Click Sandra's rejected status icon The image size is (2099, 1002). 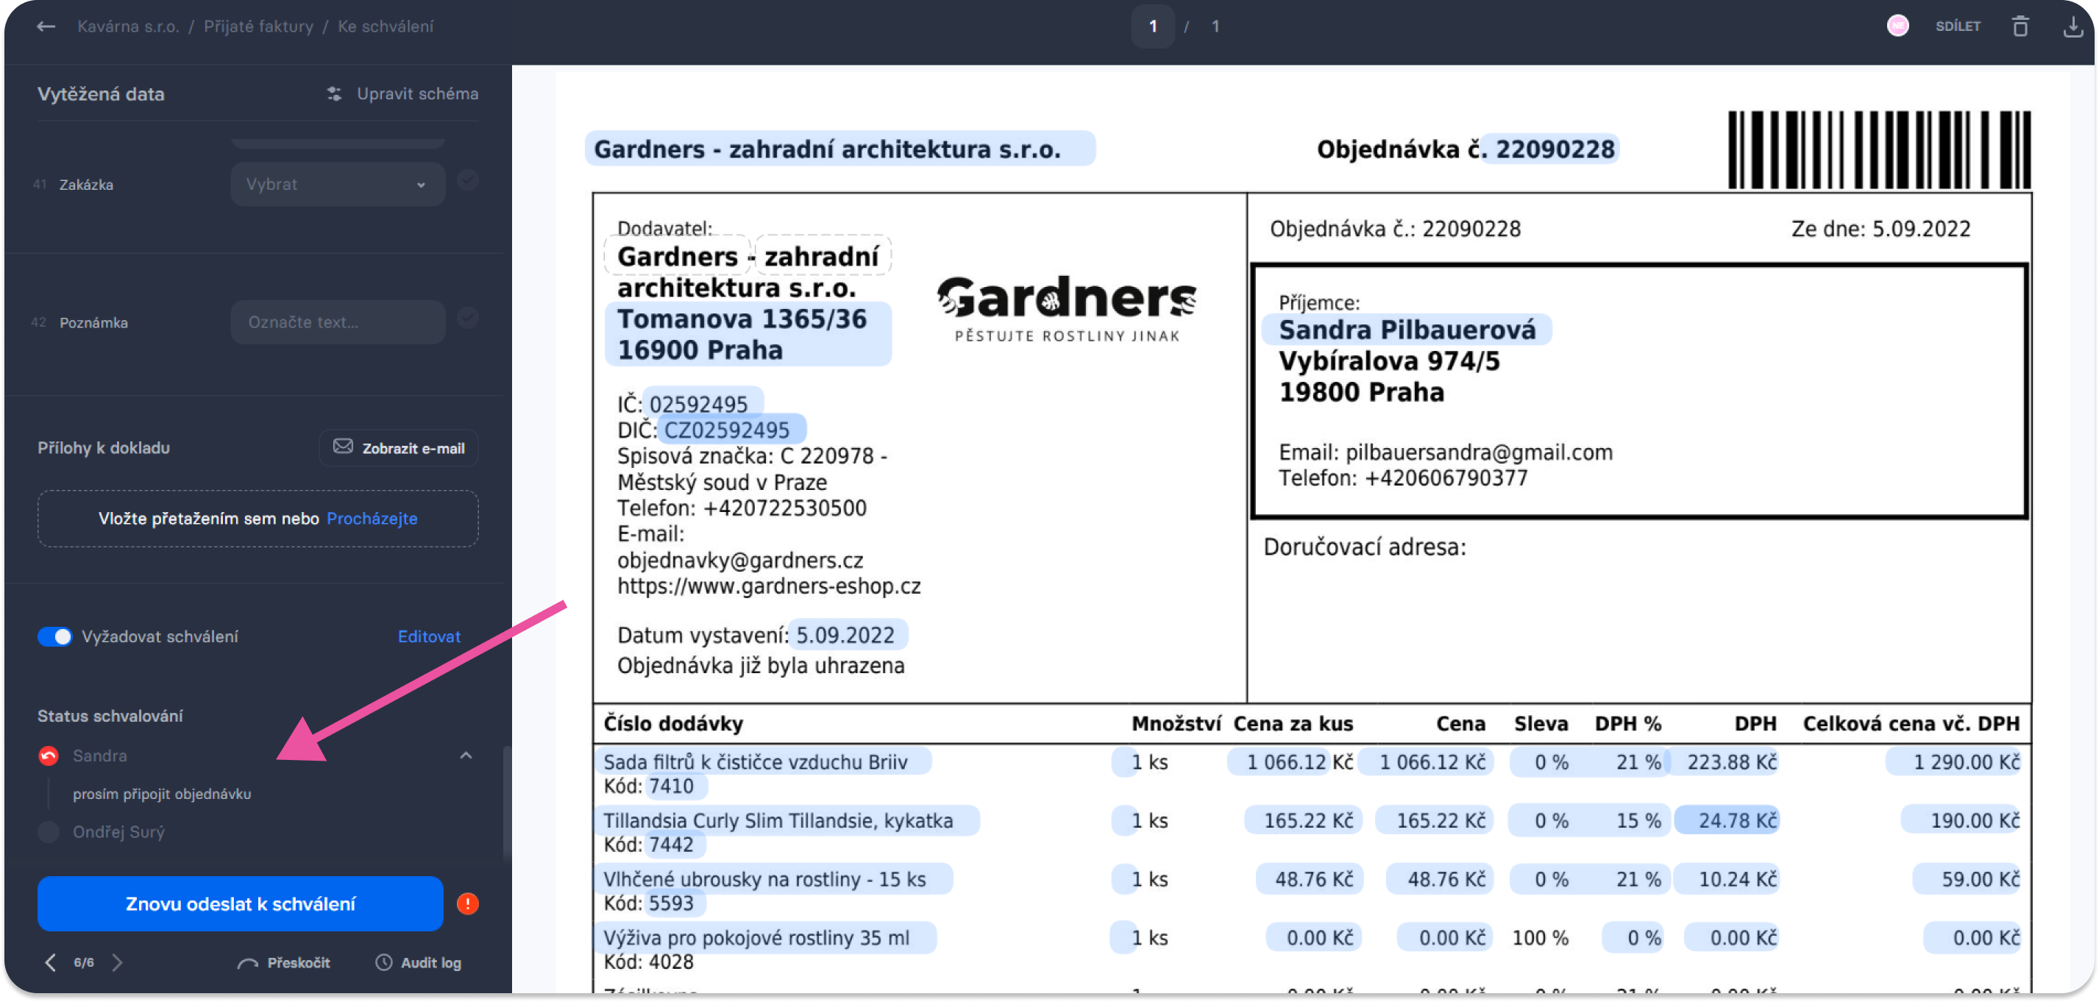tap(48, 755)
